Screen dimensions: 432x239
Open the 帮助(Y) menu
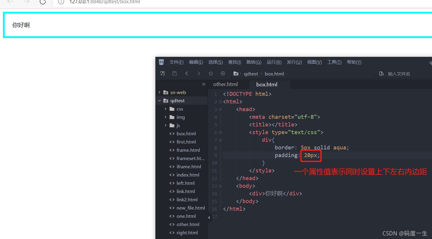(354, 62)
